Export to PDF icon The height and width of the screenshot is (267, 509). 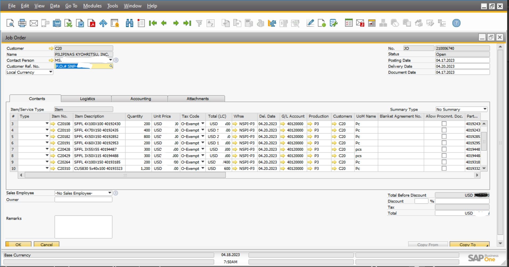[x=92, y=23]
